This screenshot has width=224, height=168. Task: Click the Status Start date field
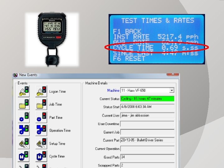coord(147,107)
